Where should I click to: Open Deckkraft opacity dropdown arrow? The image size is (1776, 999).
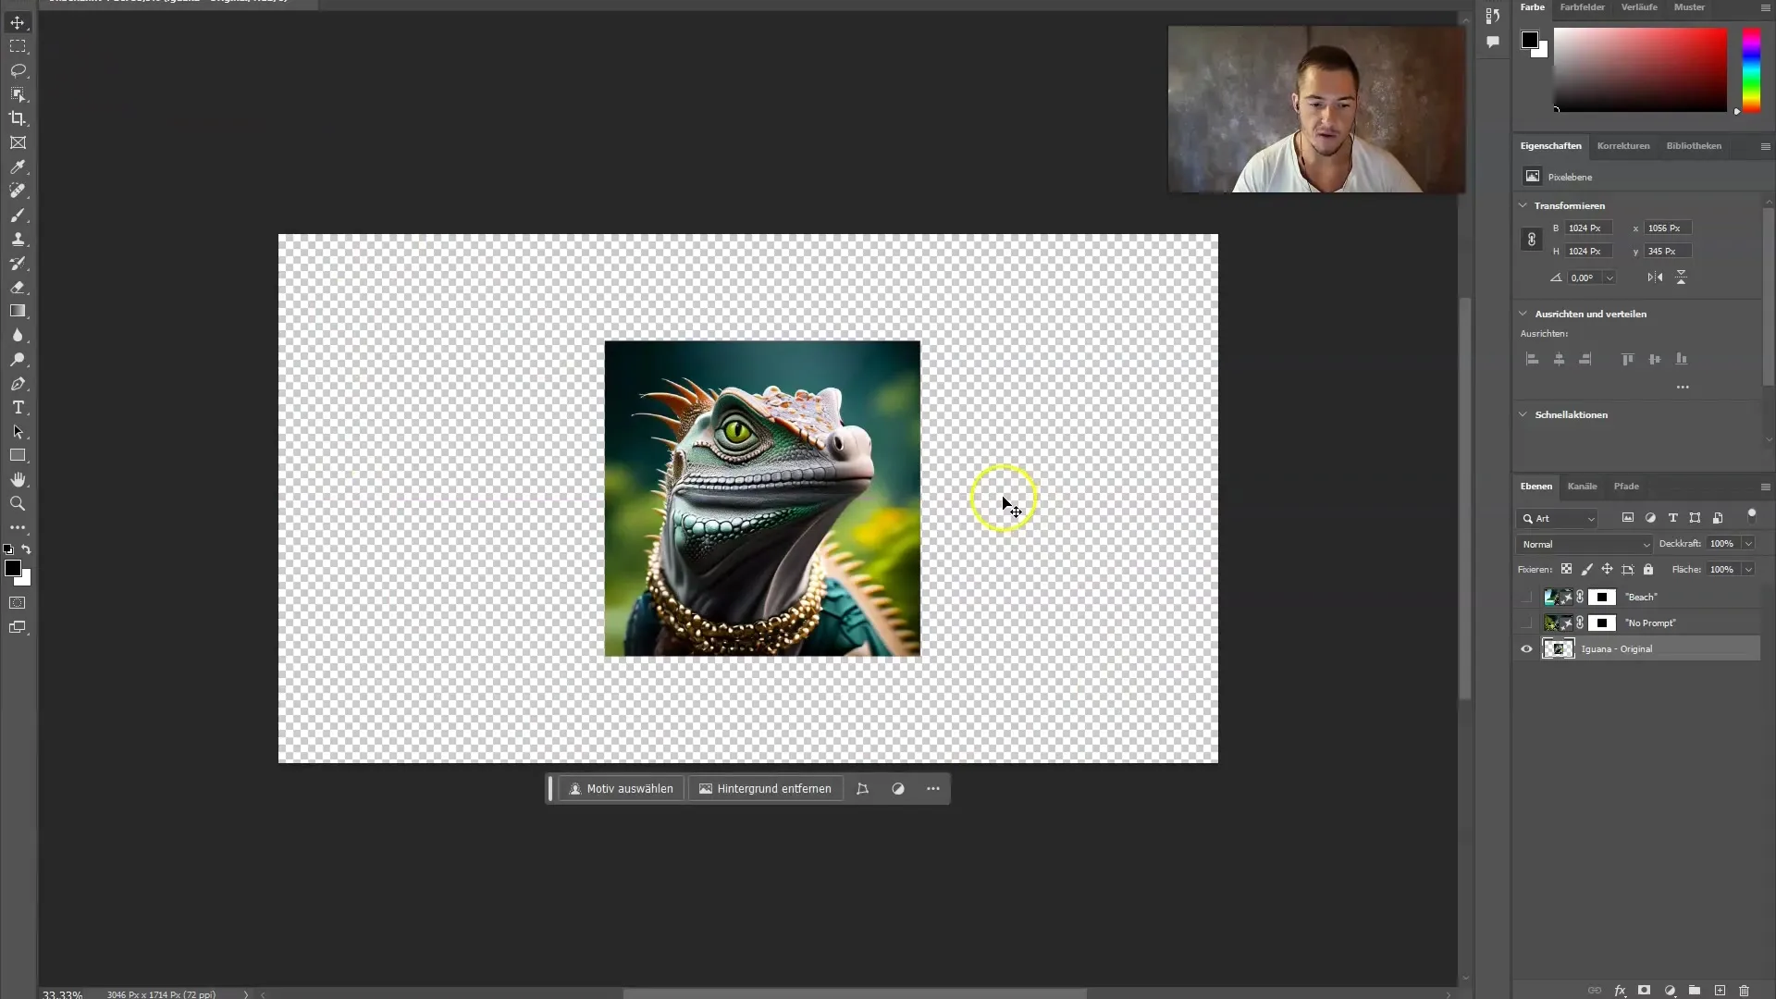(x=1748, y=544)
